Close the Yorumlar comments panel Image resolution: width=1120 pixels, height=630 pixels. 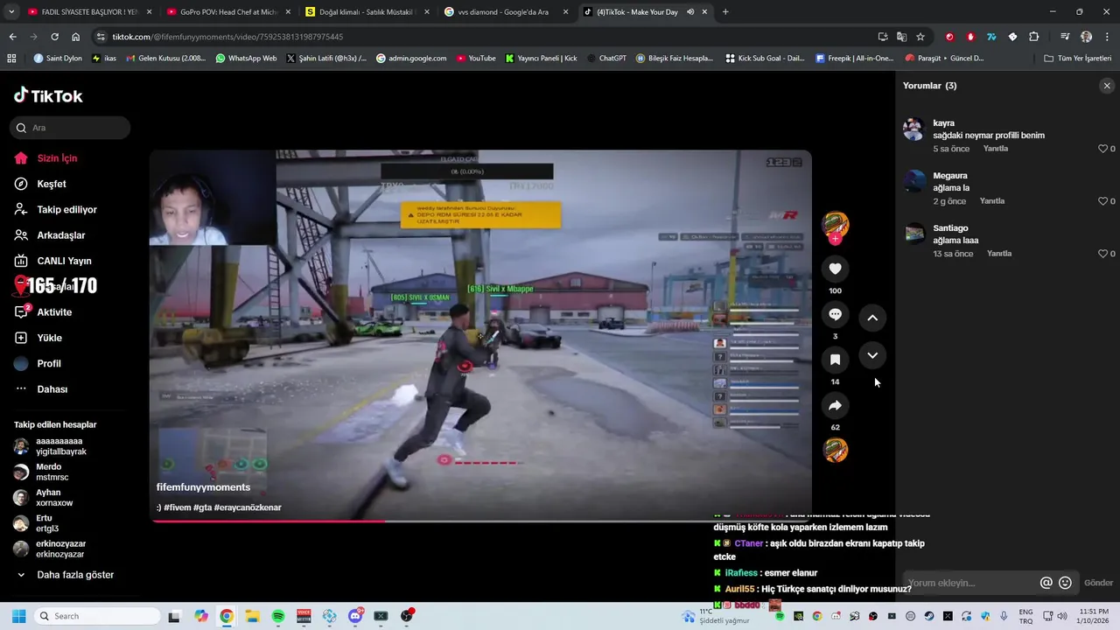[x=1107, y=86]
